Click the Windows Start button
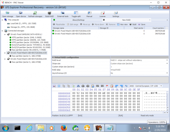This screenshot has height=132, width=170. click(6, 128)
